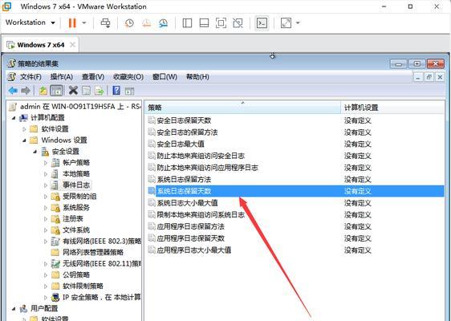The height and width of the screenshot is (321, 451).
Task: Open the pause button dropdown arrow
Action: [84, 22]
